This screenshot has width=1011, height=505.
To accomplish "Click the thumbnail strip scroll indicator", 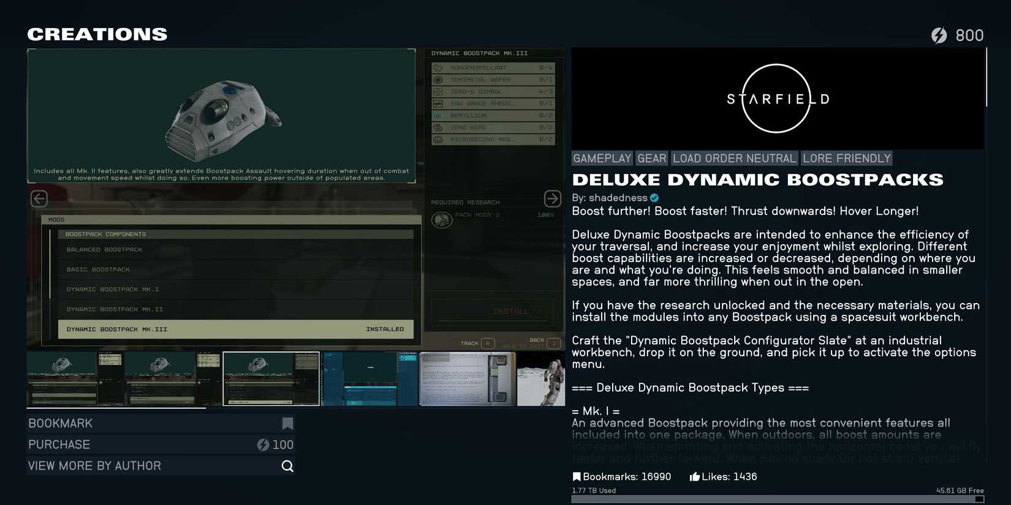I will point(116,408).
